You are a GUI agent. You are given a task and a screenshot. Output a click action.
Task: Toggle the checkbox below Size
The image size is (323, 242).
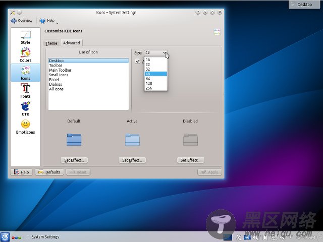(138, 61)
